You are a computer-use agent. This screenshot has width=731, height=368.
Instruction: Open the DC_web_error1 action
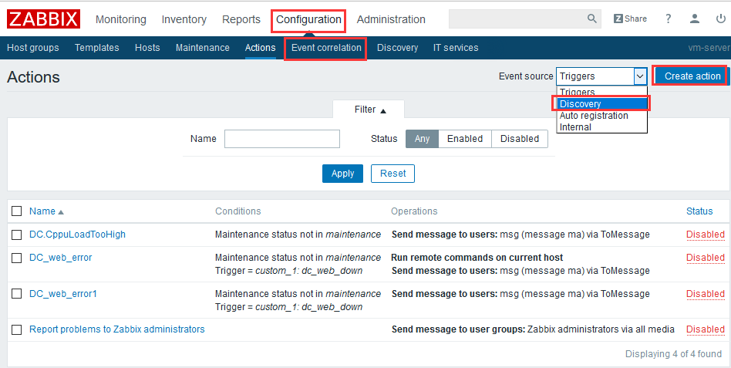63,294
